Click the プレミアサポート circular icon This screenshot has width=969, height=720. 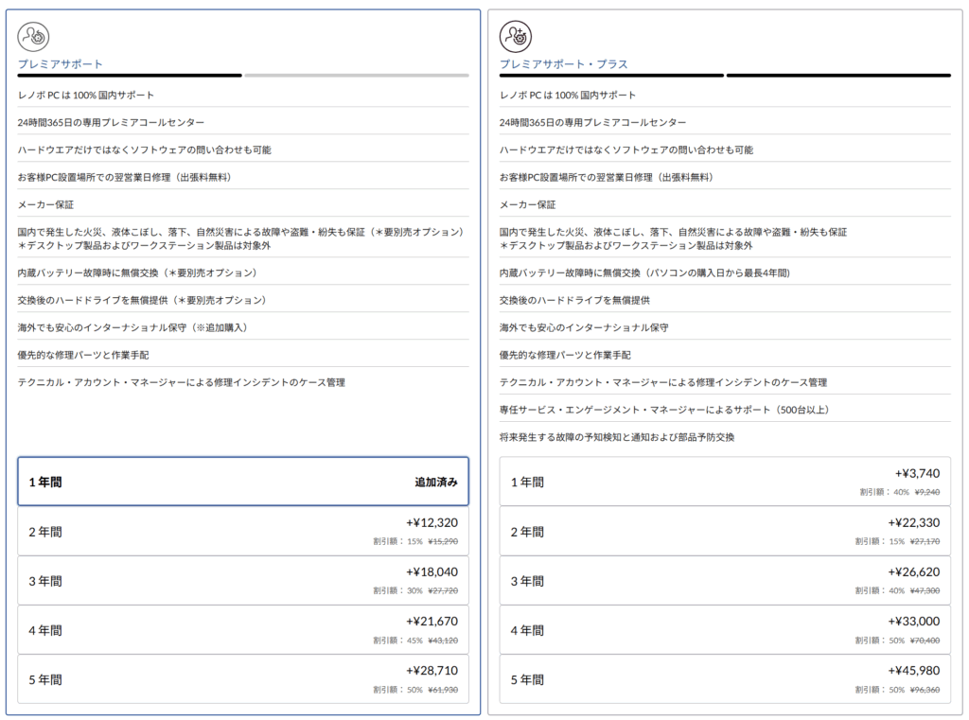[x=33, y=37]
